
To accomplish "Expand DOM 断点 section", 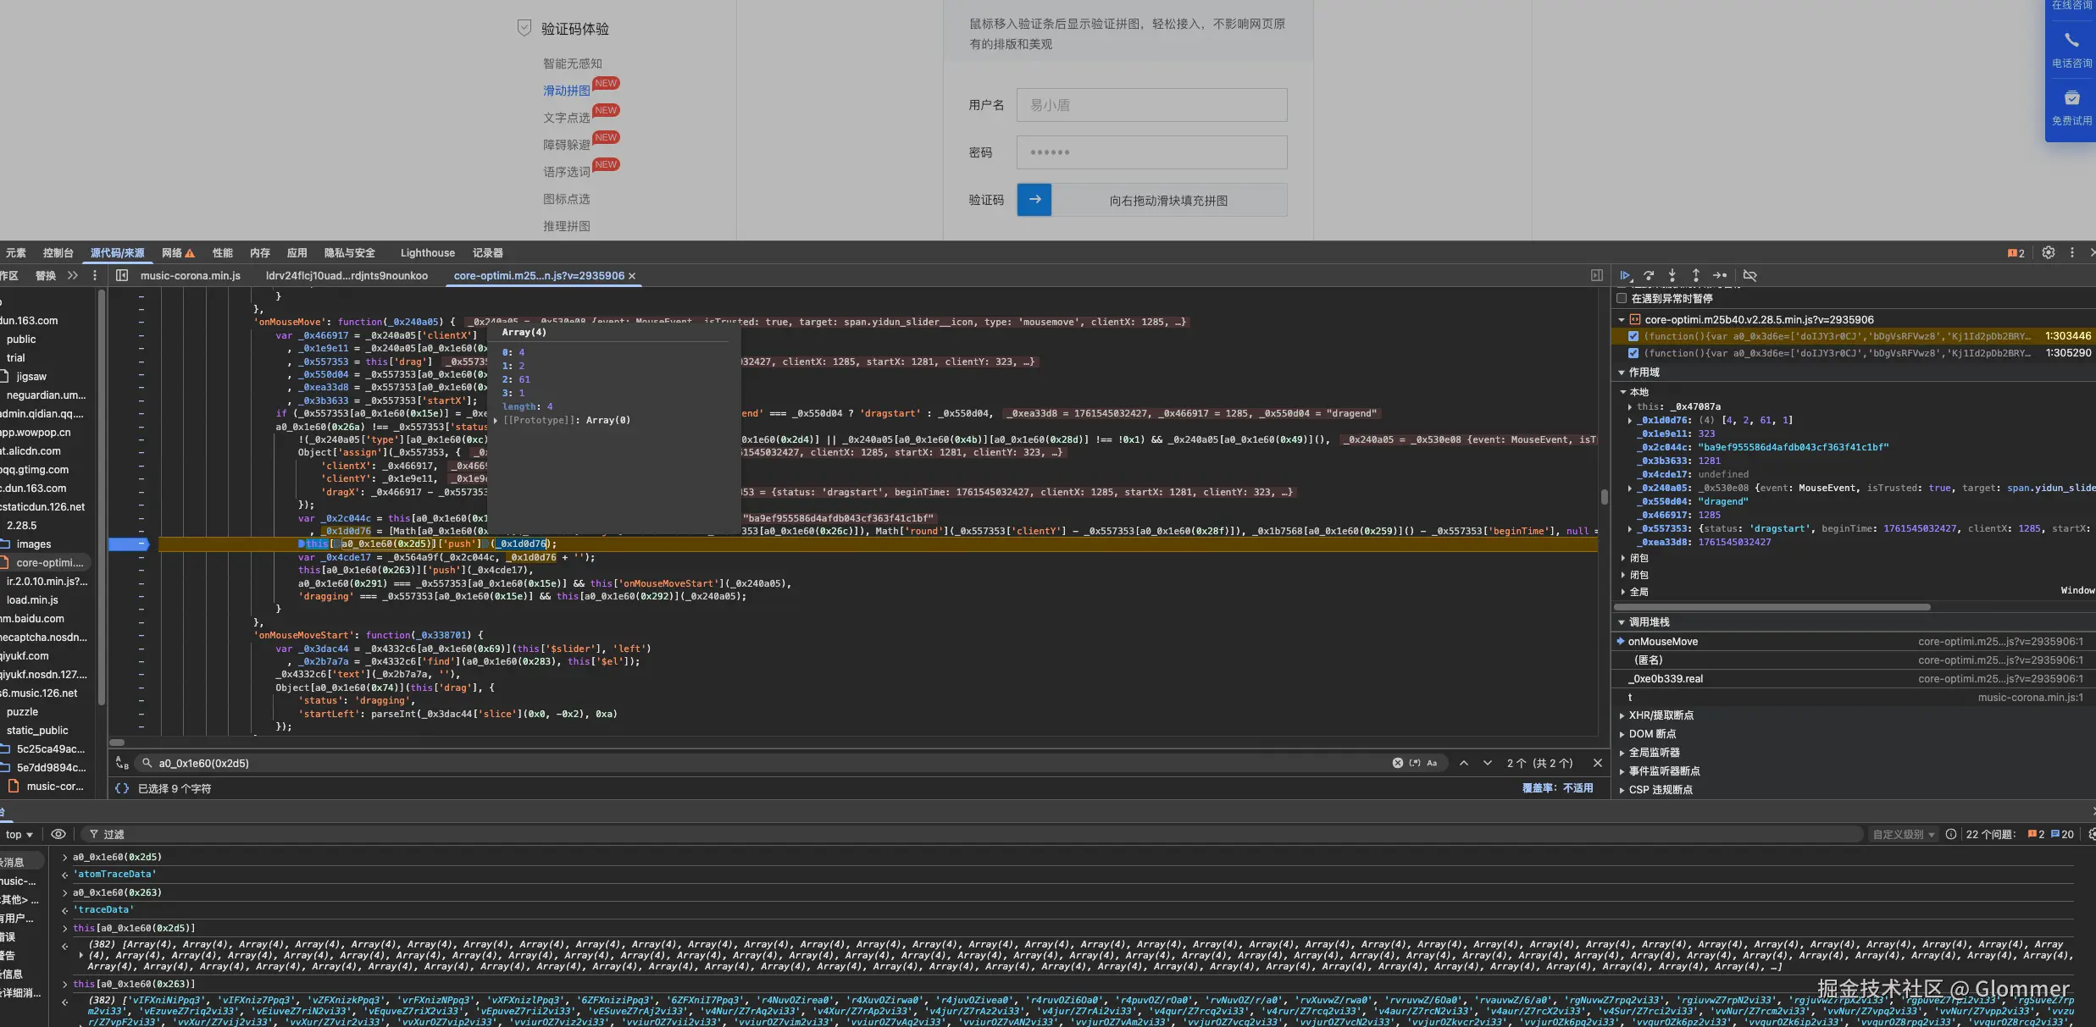I will (x=1651, y=734).
